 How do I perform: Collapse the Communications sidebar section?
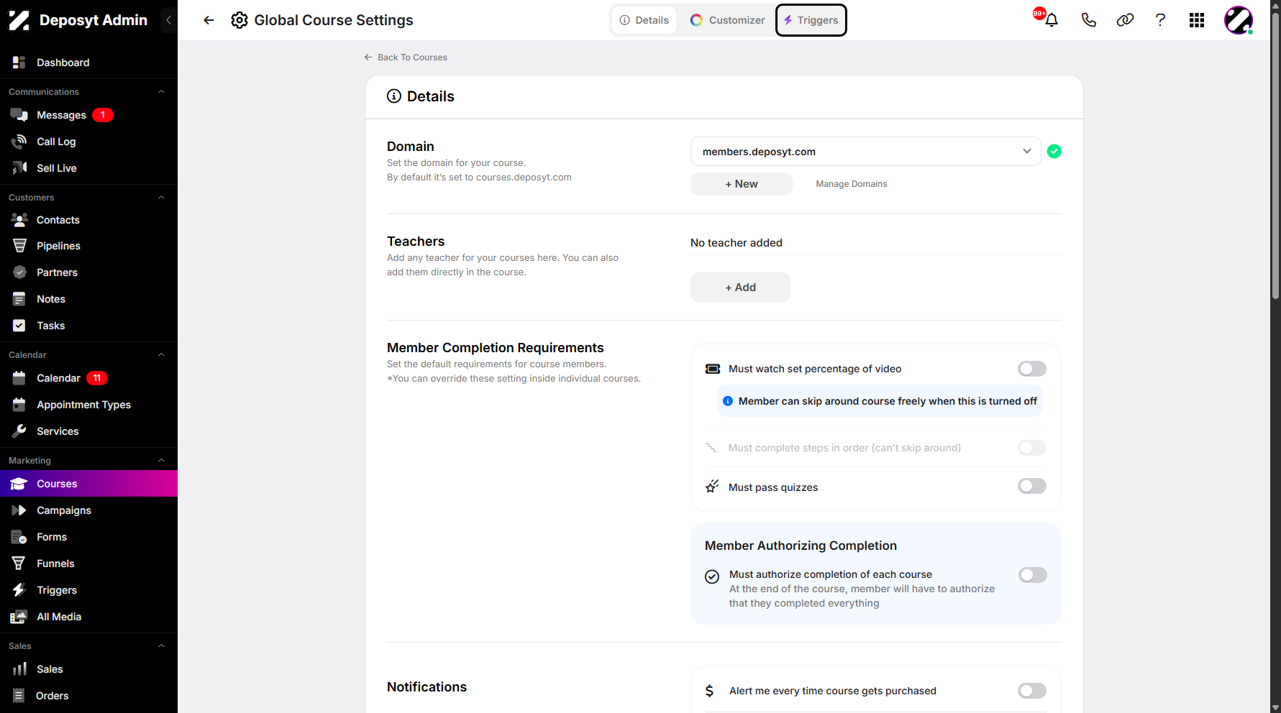point(161,92)
